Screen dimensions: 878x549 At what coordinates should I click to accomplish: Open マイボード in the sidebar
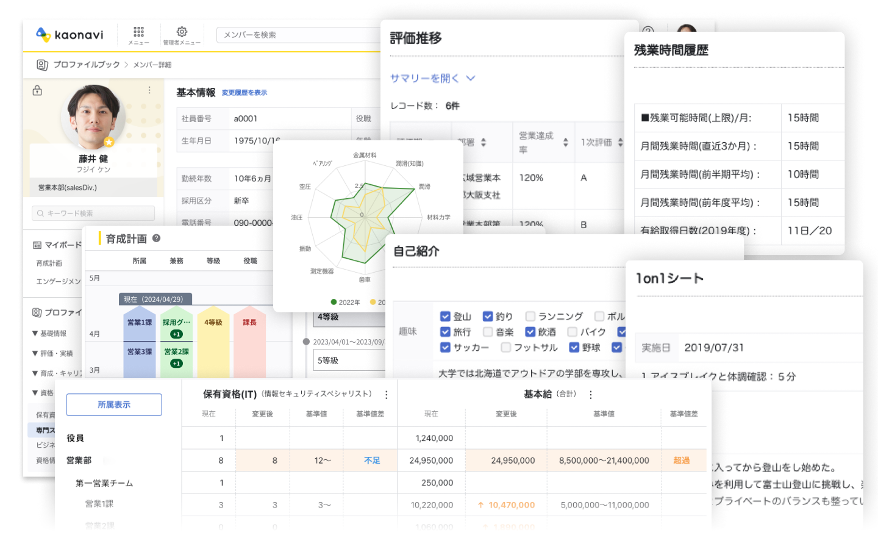point(58,245)
